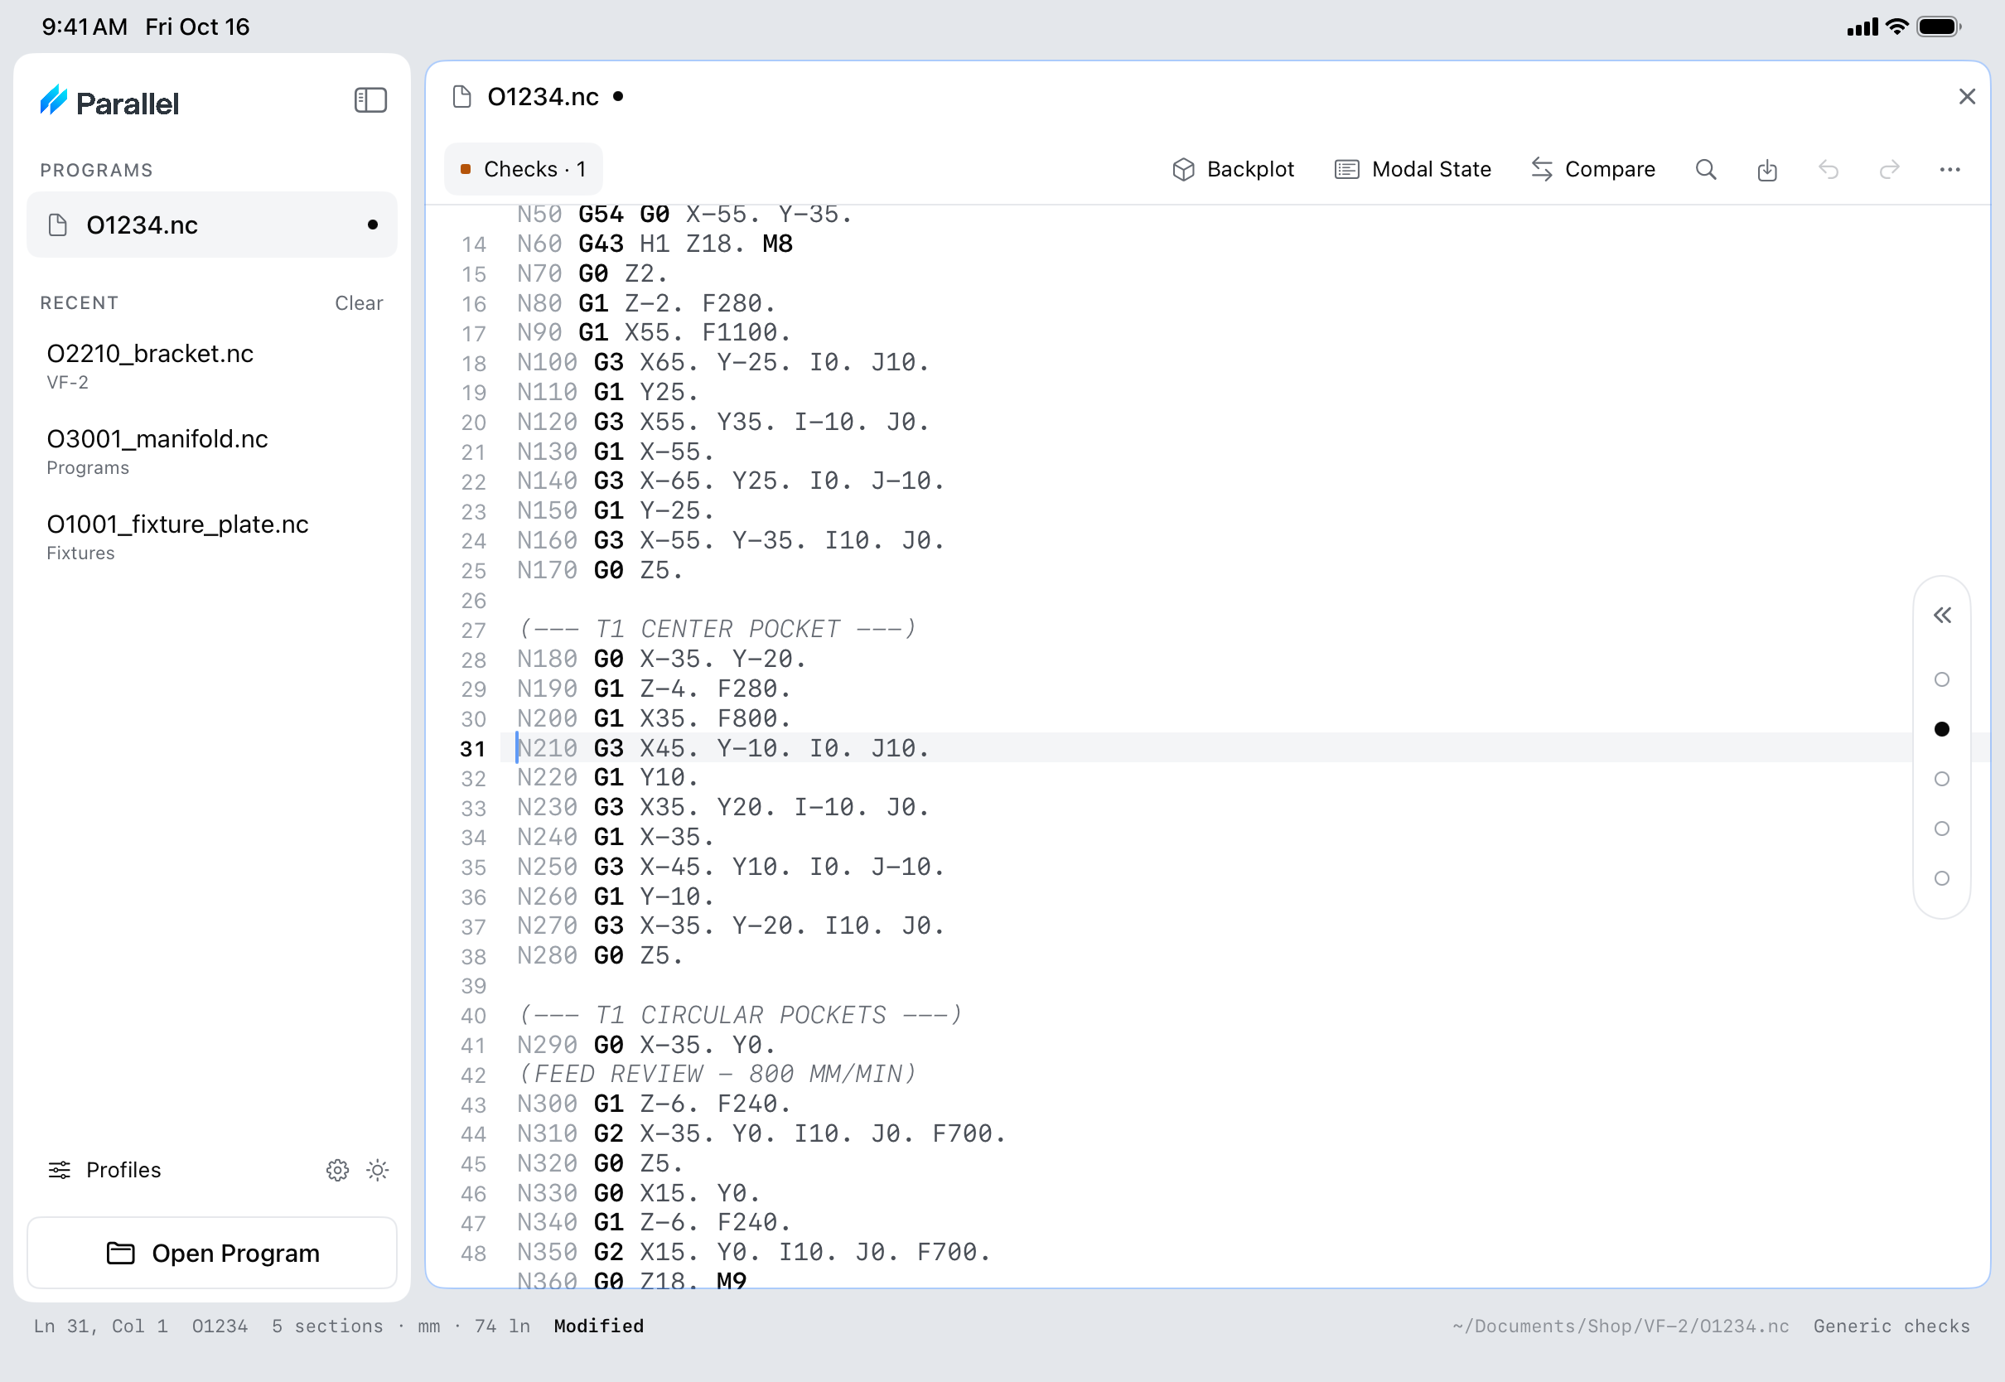This screenshot has width=2005, height=1382.
Task: Open settings gear icon in sidebar
Action: click(x=338, y=1171)
